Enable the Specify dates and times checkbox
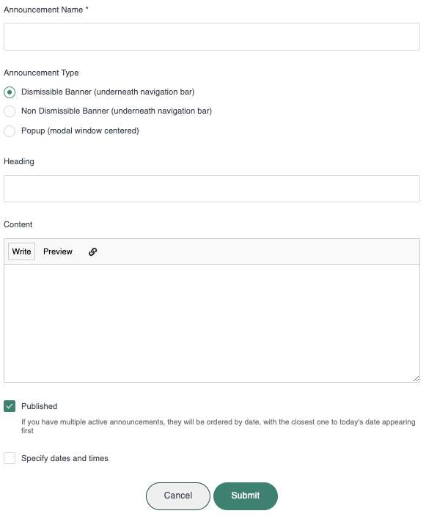Viewport: 426px width, 519px height. pyautogui.click(x=10, y=458)
